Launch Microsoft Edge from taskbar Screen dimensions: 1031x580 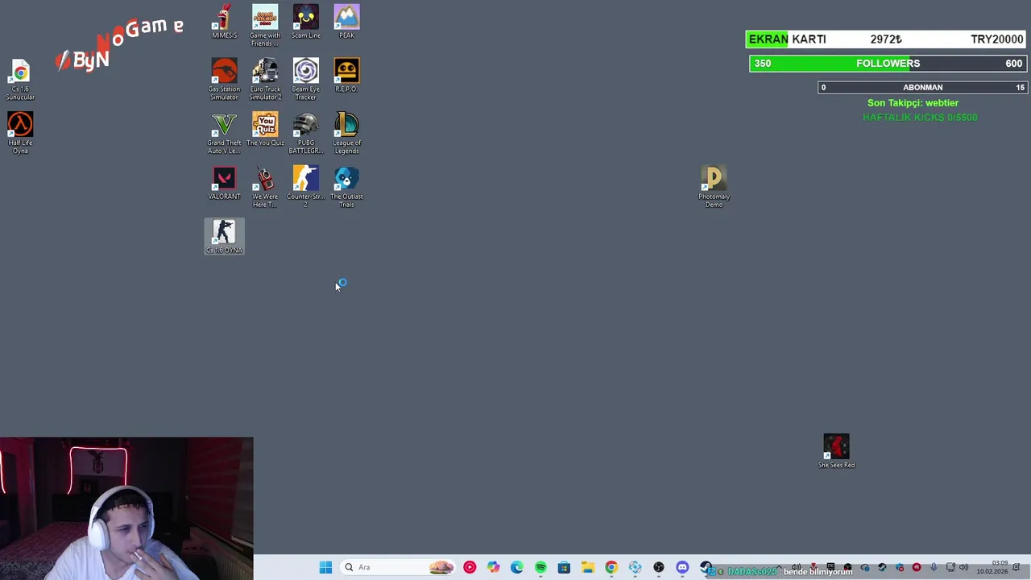[516, 567]
